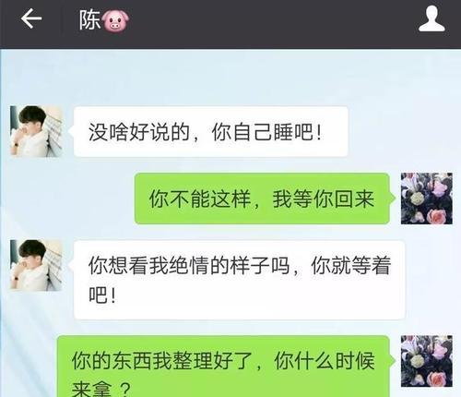Tap the text 你就等着吧 in white bubble
This screenshot has width=461, height=397.
point(240,280)
